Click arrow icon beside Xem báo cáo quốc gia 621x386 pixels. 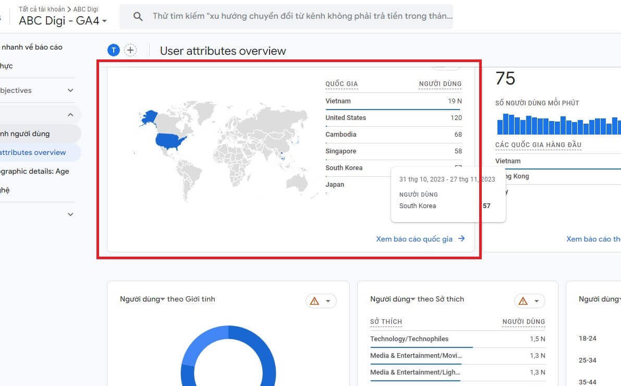click(461, 239)
